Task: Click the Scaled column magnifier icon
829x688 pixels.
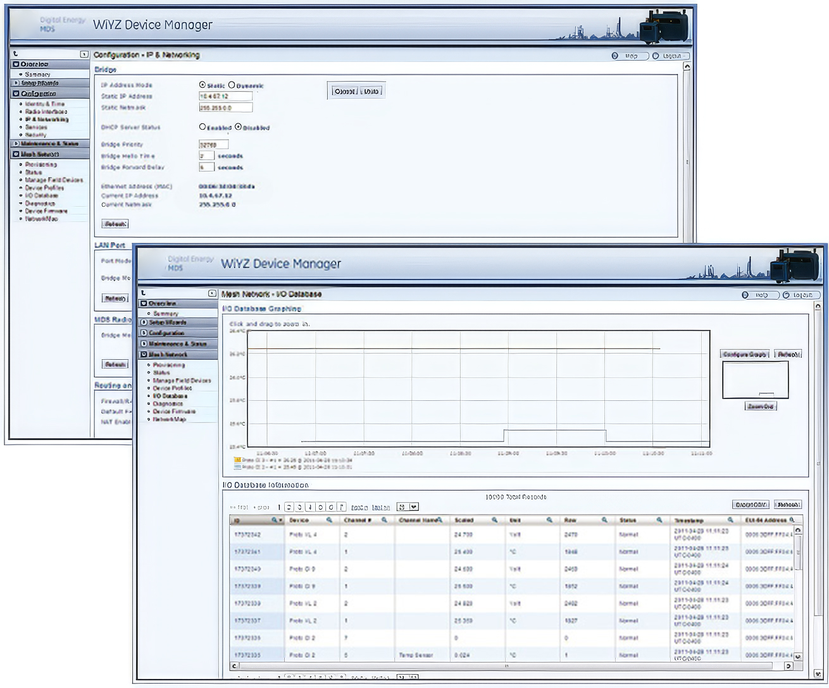Action: coord(494,520)
